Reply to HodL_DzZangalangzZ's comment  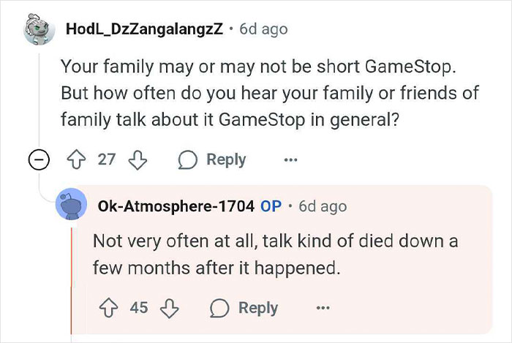[211, 159]
